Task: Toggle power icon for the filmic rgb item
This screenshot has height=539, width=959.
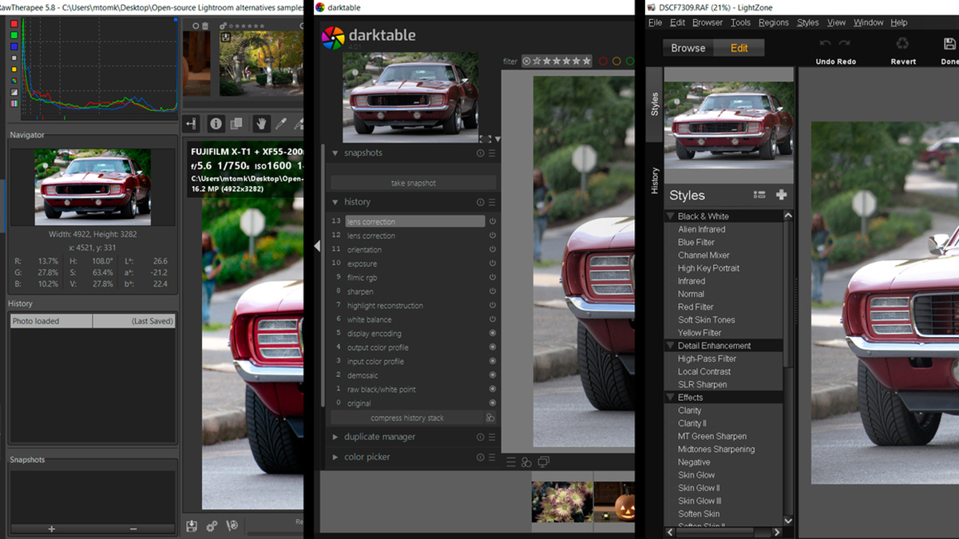Action: pyautogui.click(x=492, y=278)
